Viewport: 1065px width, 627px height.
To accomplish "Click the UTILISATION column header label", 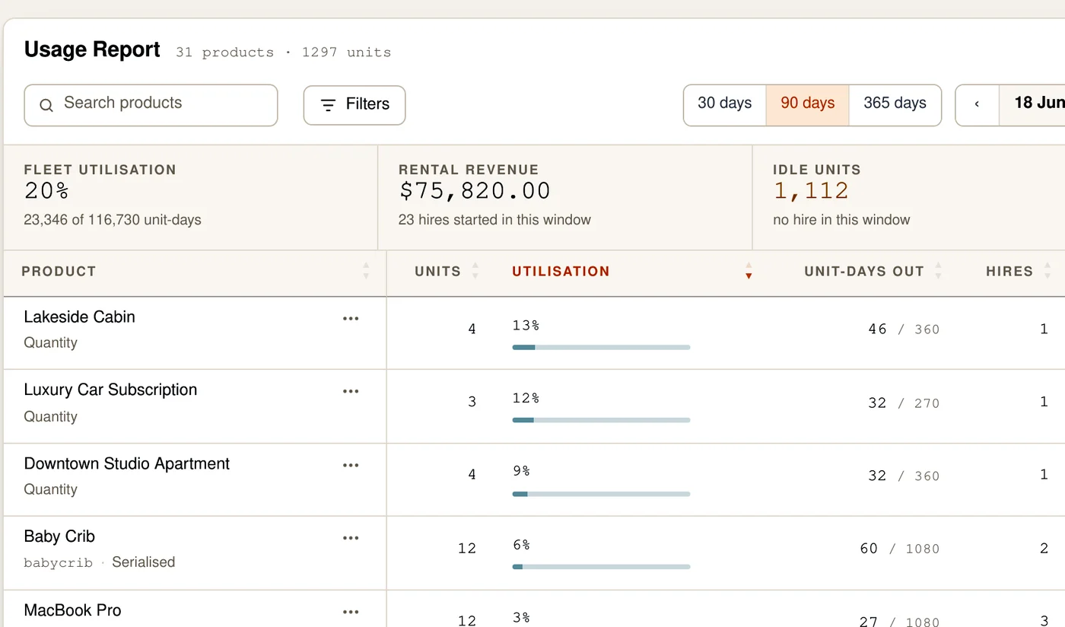I will pyautogui.click(x=561, y=272).
